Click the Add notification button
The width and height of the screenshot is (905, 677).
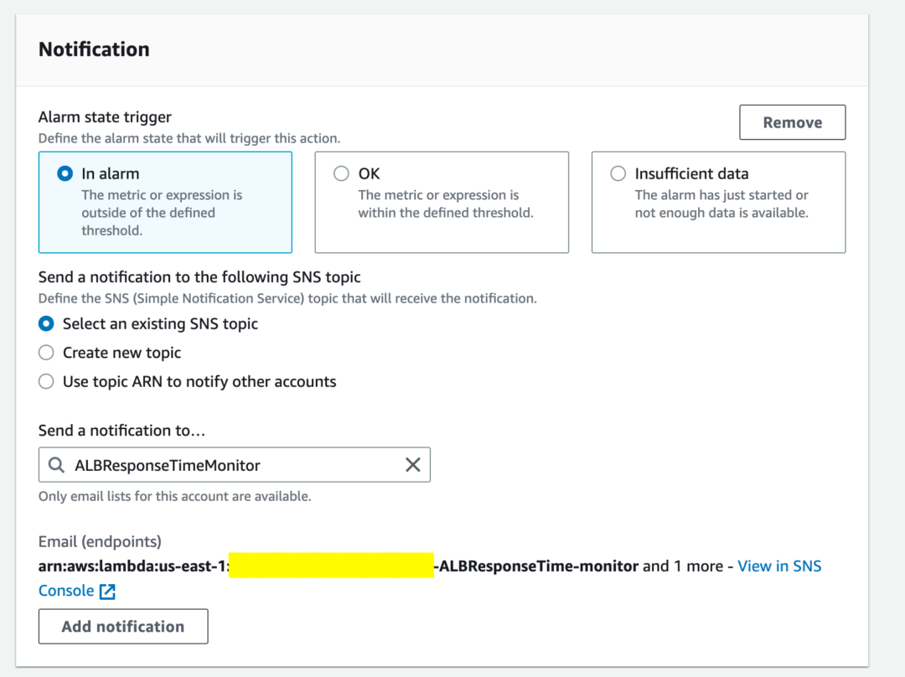tap(122, 626)
